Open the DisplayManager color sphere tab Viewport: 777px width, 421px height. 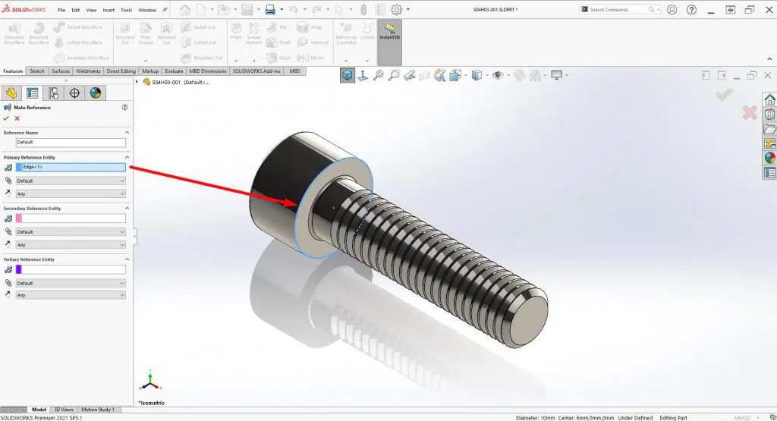(x=96, y=93)
